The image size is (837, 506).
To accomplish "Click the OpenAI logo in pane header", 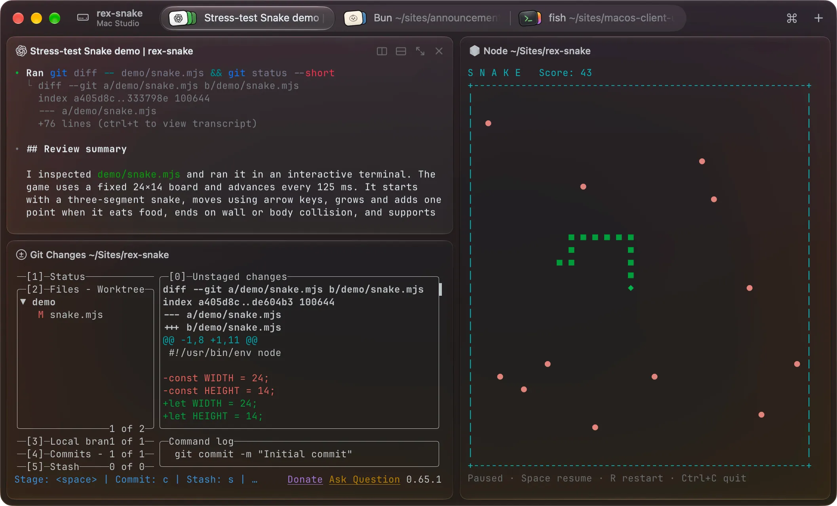I will click(21, 51).
